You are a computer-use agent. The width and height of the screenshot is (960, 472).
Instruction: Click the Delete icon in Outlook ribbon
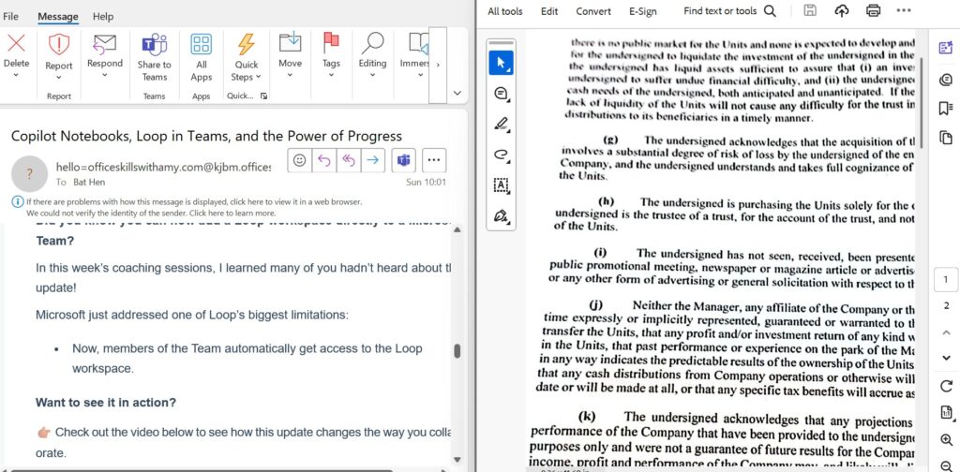point(16,43)
